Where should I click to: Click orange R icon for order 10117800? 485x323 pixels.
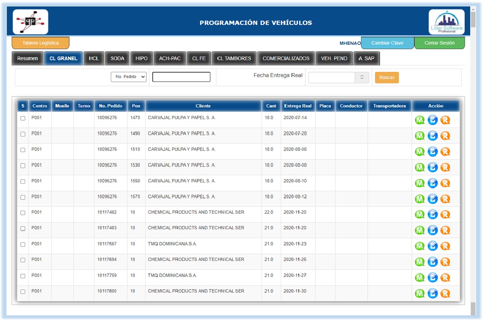point(445,294)
